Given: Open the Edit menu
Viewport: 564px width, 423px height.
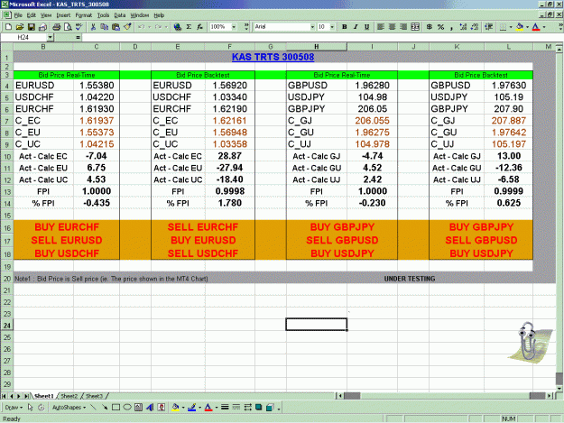Looking at the screenshot, I should [32, 15].
